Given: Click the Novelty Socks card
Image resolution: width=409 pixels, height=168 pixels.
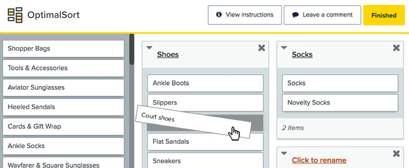Looking at the screenshot, I should click(340, 103).
